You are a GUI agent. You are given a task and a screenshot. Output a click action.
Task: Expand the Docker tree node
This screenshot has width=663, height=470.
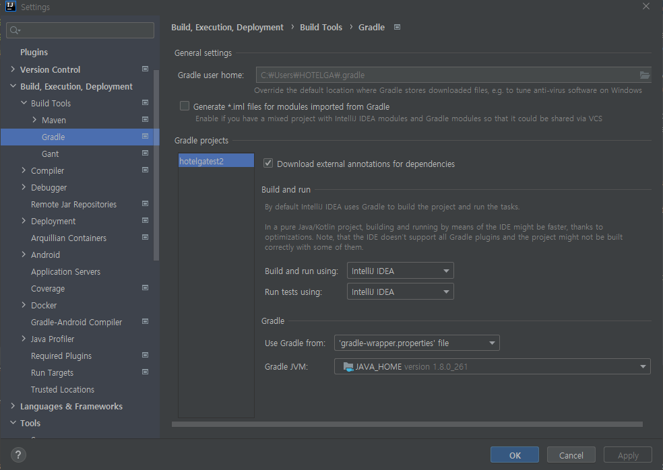24,305
